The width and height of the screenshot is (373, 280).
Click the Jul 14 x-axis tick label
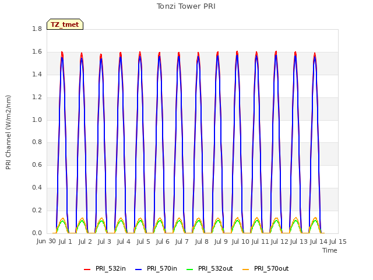pos(319,242)
